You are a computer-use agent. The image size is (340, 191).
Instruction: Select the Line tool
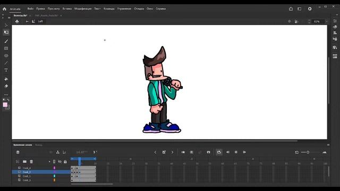coord(6,63)
